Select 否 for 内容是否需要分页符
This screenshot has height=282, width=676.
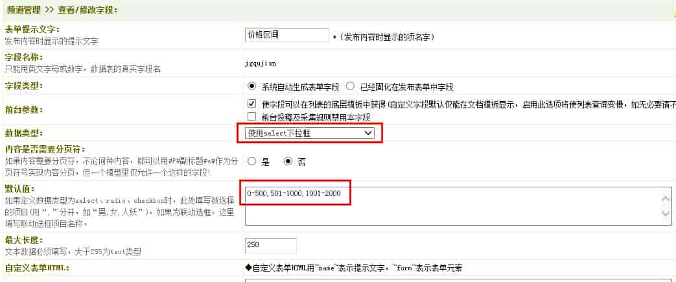click(x=288, y=161)
